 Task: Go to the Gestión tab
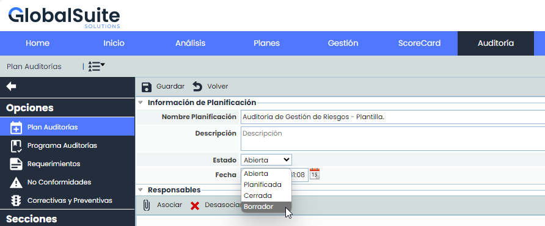click(343, 43)
